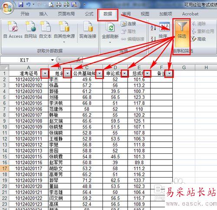Click the pencil drawing icon in quick access toolbar
This screenshot has width=217, height=210.
(74, 5)
